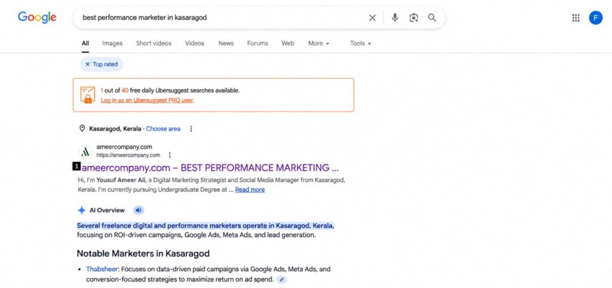Screen dimensions: 612x288
Task: Click the Kasaragod, Kerala location text
Action: point(115,129)
